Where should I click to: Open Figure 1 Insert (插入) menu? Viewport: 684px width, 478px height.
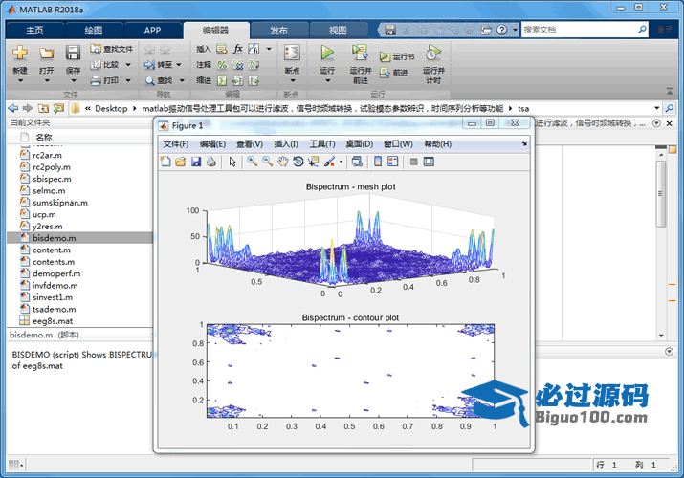[286, 144]
